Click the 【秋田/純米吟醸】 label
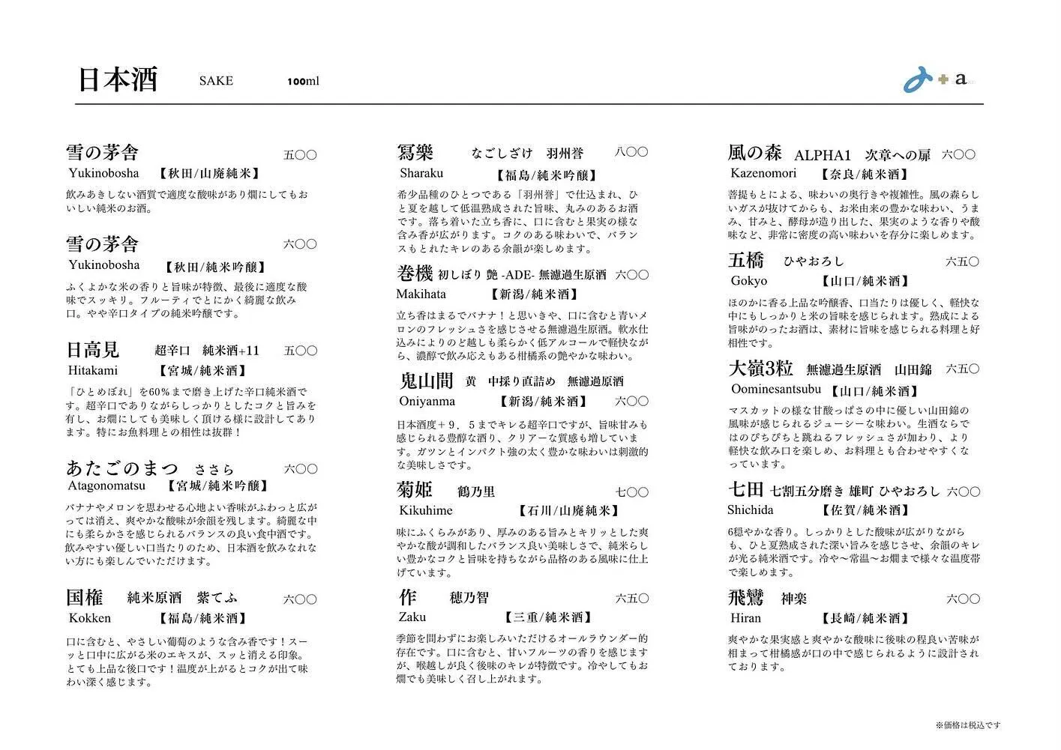 [x=214, y=267]
